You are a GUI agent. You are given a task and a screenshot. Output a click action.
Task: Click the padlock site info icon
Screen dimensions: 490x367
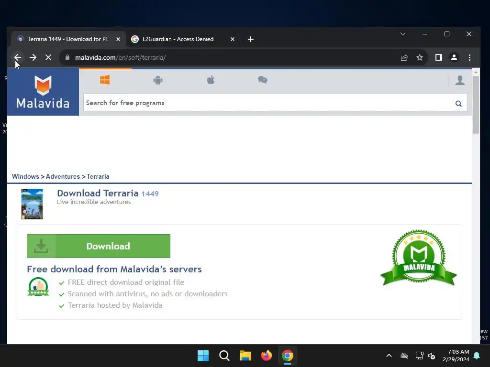(x=67, y=57)
